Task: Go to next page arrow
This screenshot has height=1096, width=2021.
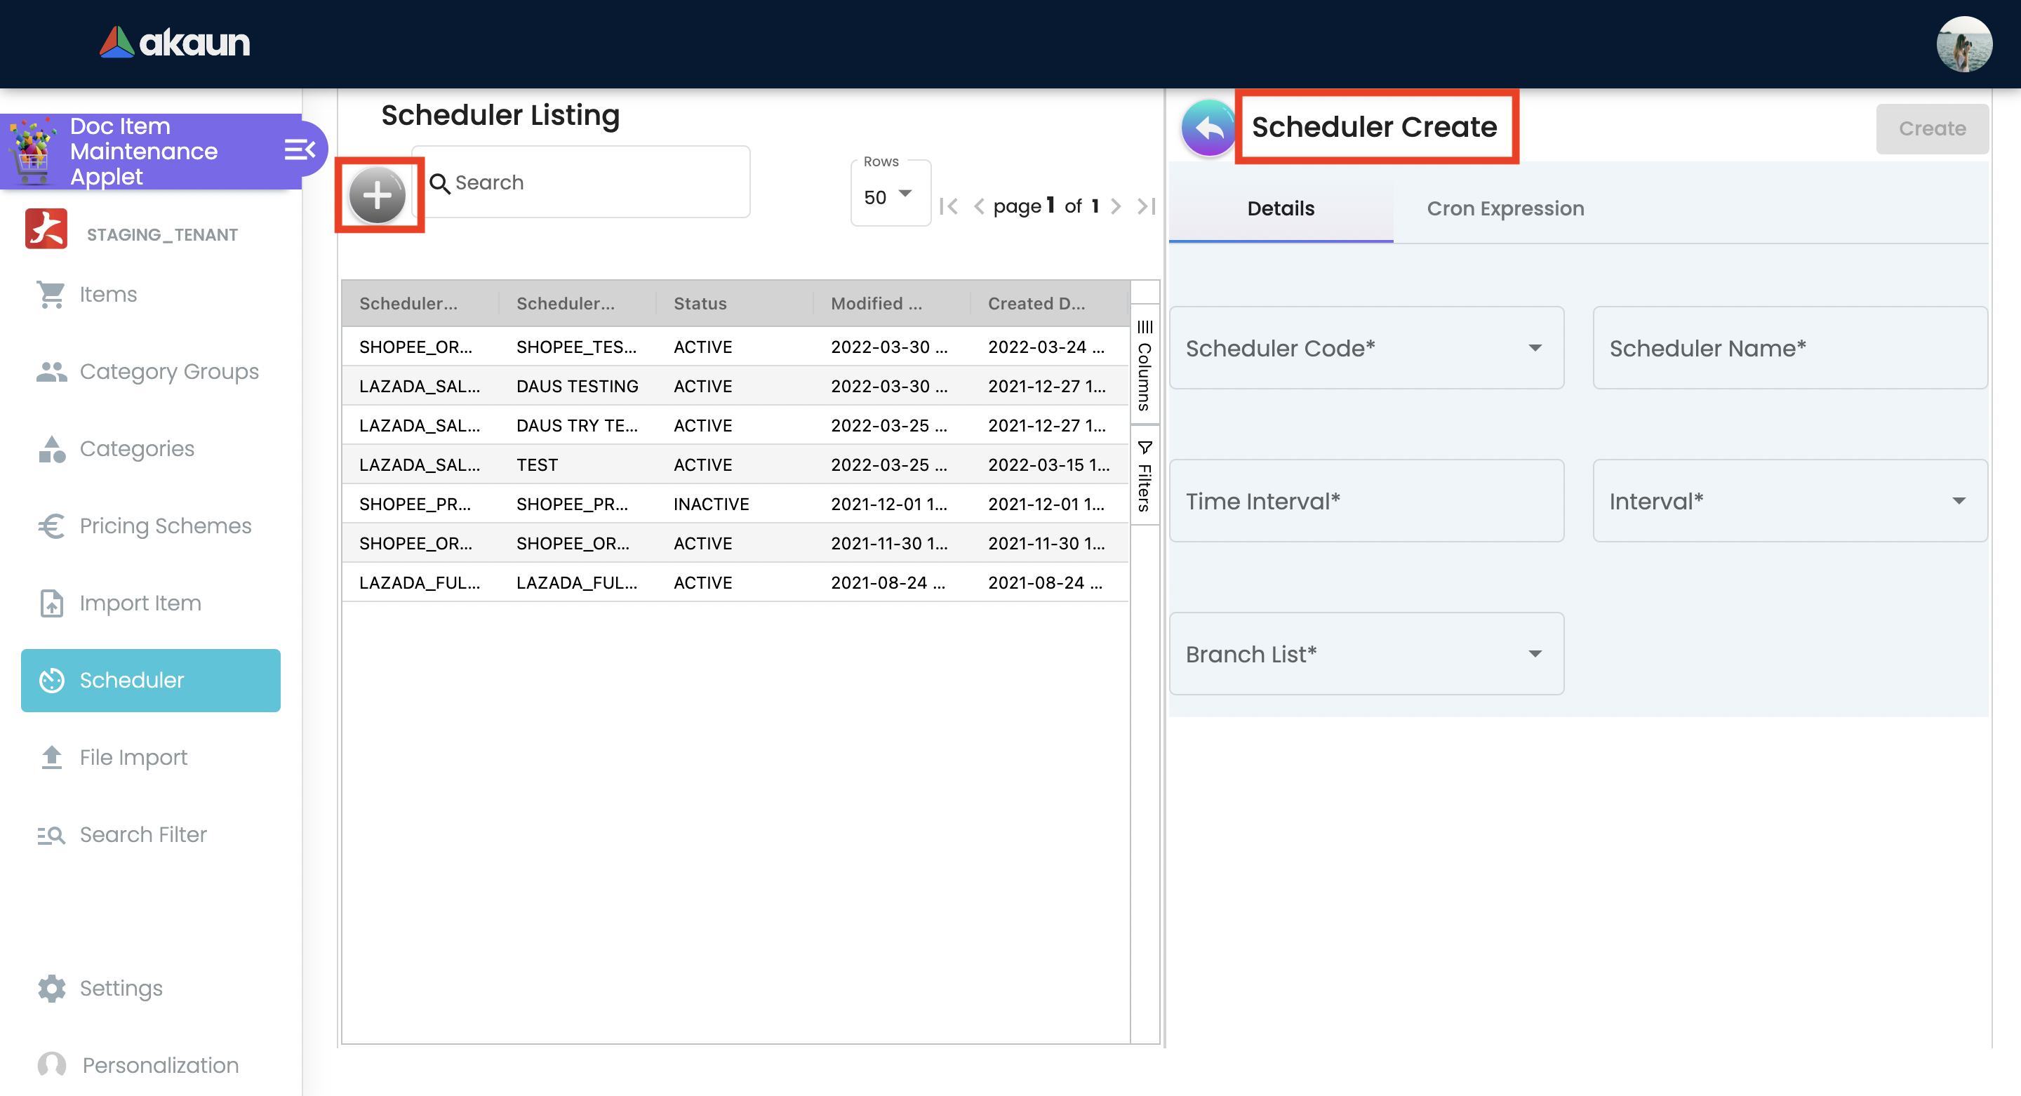Action: tap(1116, 206)
